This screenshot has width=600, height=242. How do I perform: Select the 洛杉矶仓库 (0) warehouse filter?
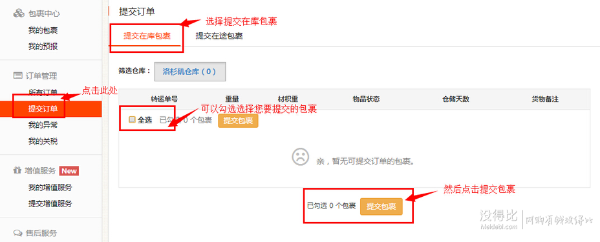pyautogui.click(x=190, y=72)
